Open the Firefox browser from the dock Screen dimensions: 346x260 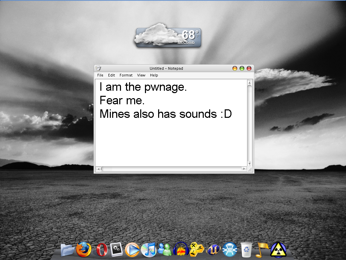tap(83, 250)
